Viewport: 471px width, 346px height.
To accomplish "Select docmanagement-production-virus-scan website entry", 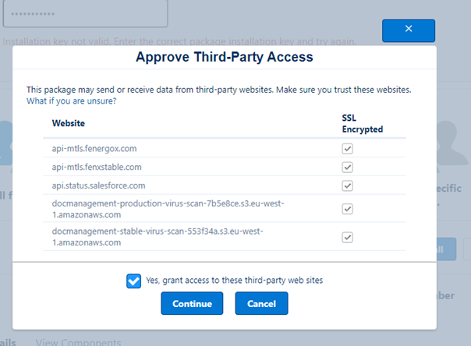I will [168, 209].
